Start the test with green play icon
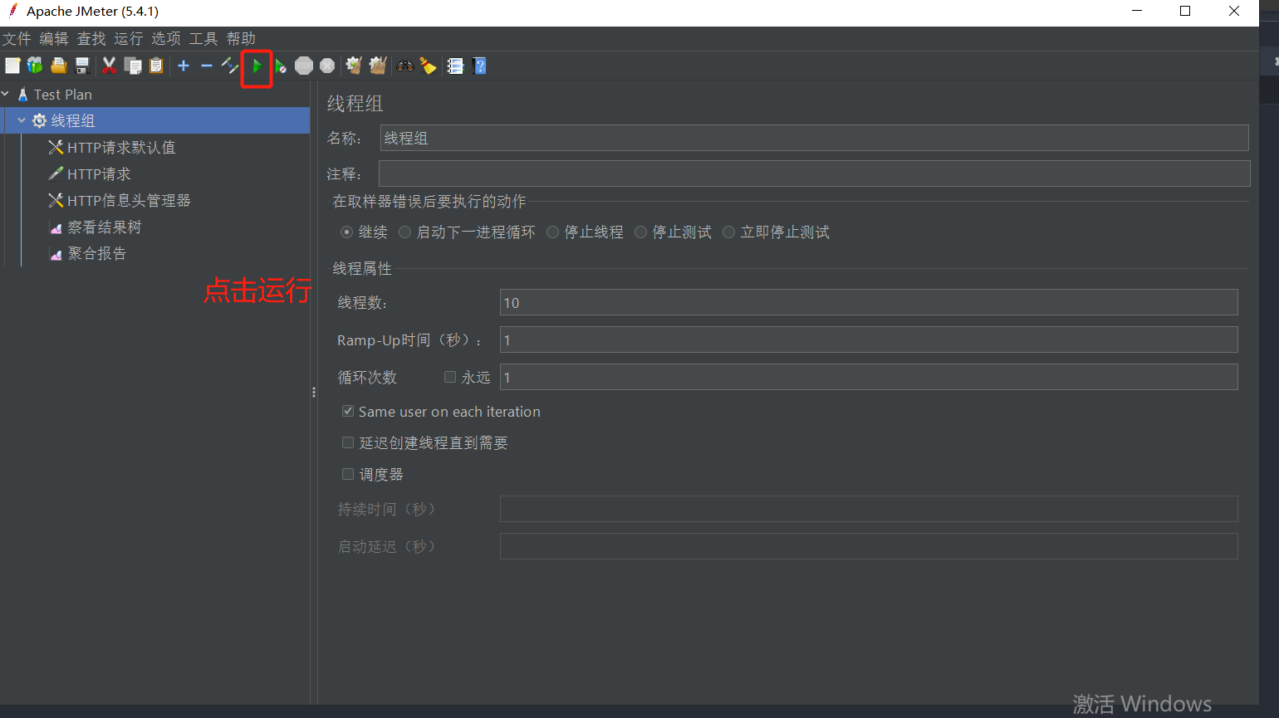 [x=257, y=66]
